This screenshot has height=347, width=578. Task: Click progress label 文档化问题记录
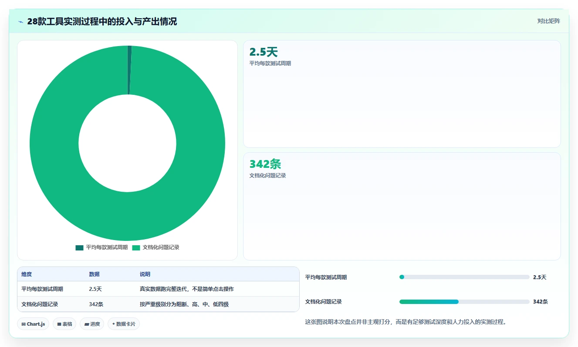click(324, 302)
